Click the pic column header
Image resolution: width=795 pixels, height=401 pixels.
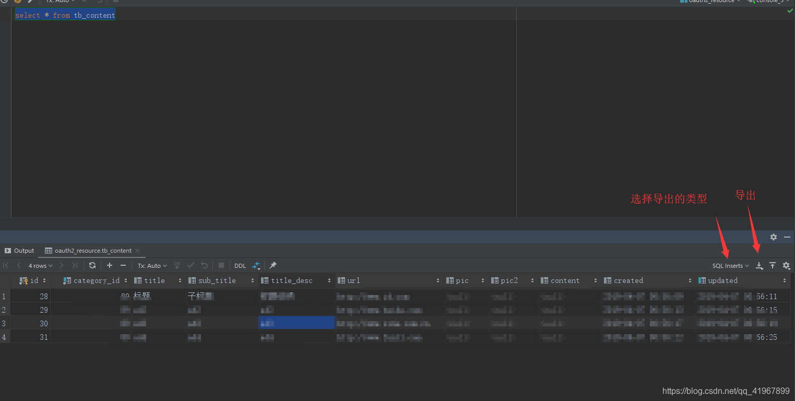466,280
